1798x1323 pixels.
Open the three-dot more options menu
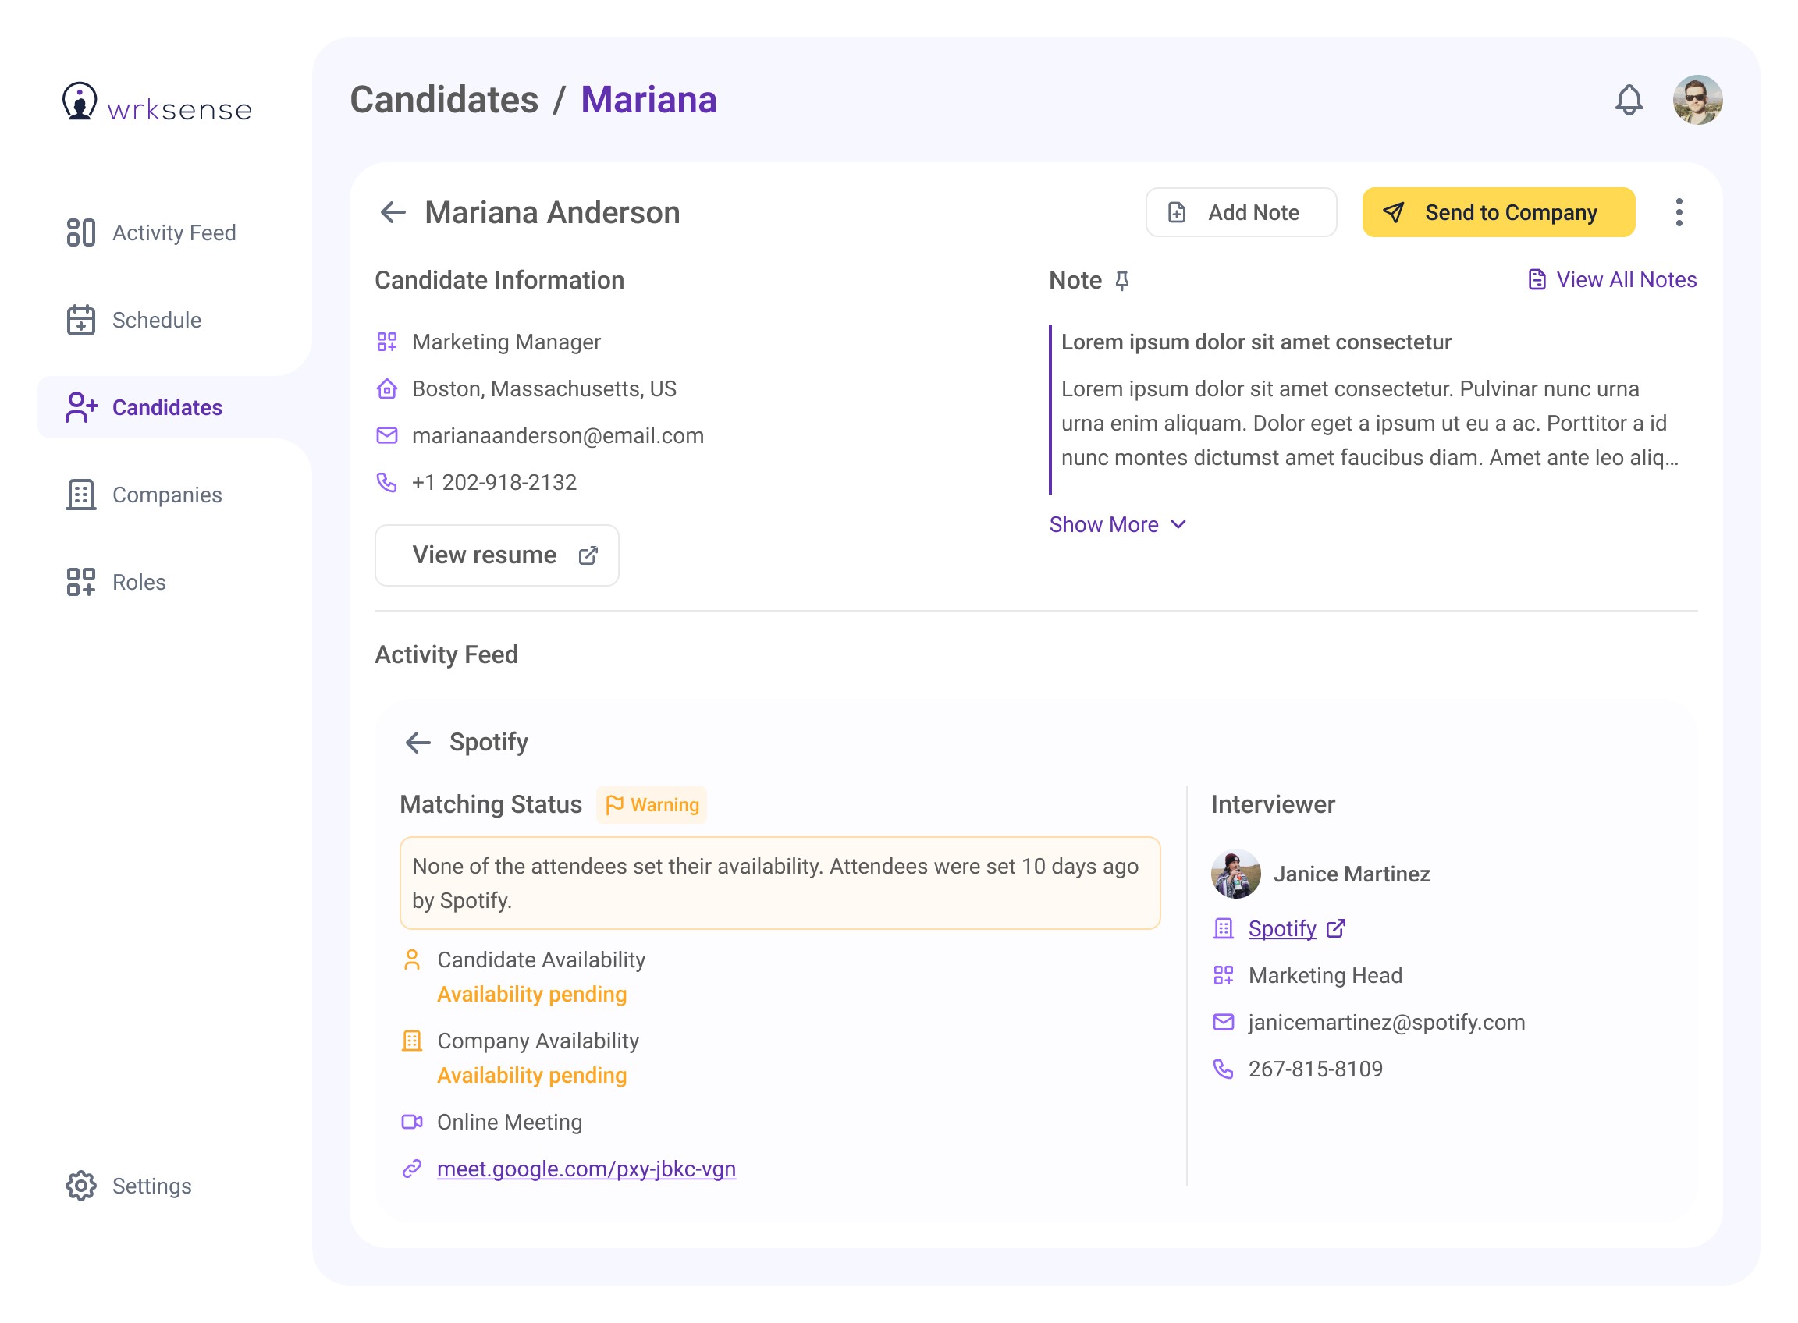(x=1679, y=212)
